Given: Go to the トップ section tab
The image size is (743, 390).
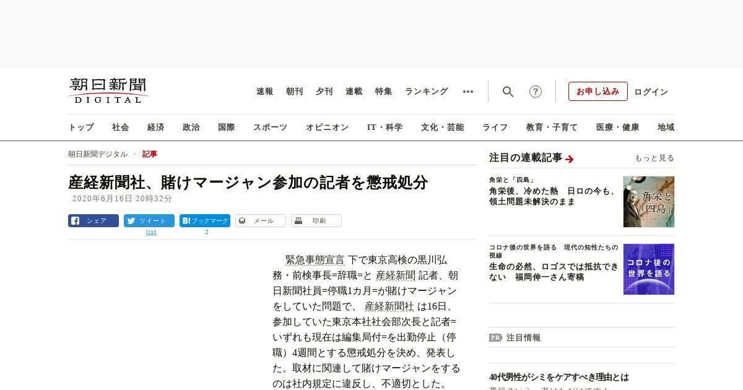Looking at the screenshot, I should click(81, 128).
